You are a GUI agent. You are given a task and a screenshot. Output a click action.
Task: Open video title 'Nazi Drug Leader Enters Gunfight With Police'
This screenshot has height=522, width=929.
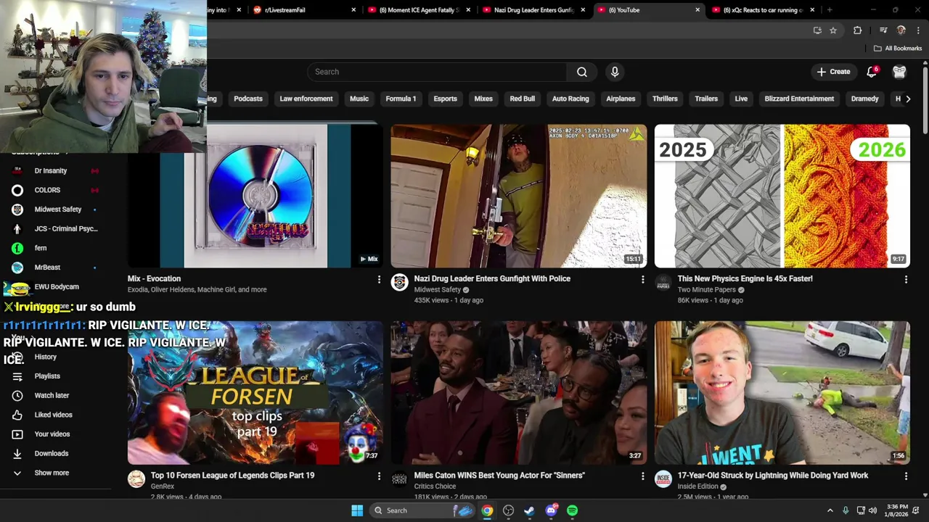coord(492,278)
